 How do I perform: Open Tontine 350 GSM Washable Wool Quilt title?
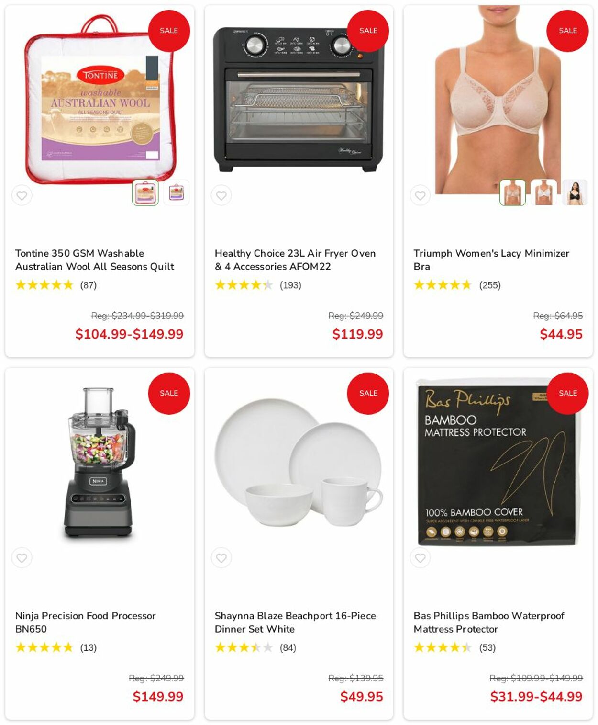pos(95,260)
